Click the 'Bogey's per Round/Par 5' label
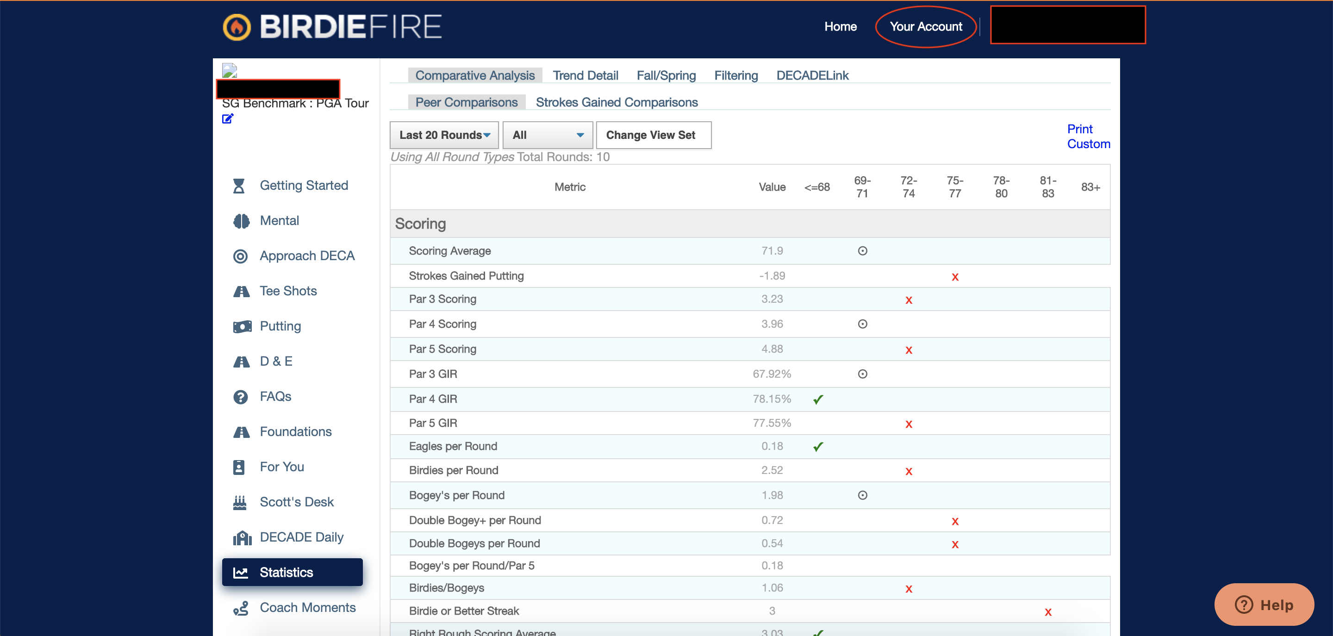 pos(472,566)
